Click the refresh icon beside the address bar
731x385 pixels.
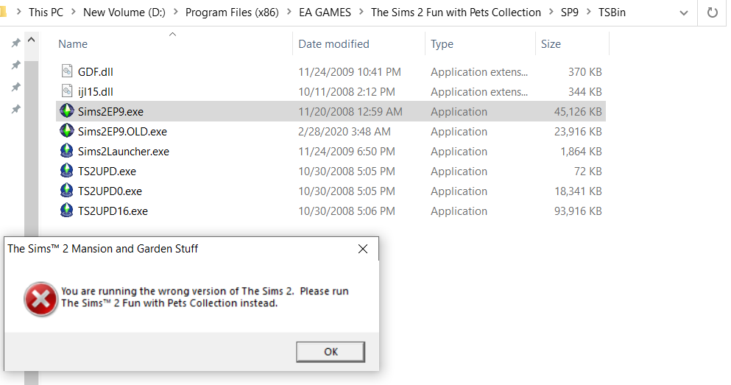click(x=712, y=13)
